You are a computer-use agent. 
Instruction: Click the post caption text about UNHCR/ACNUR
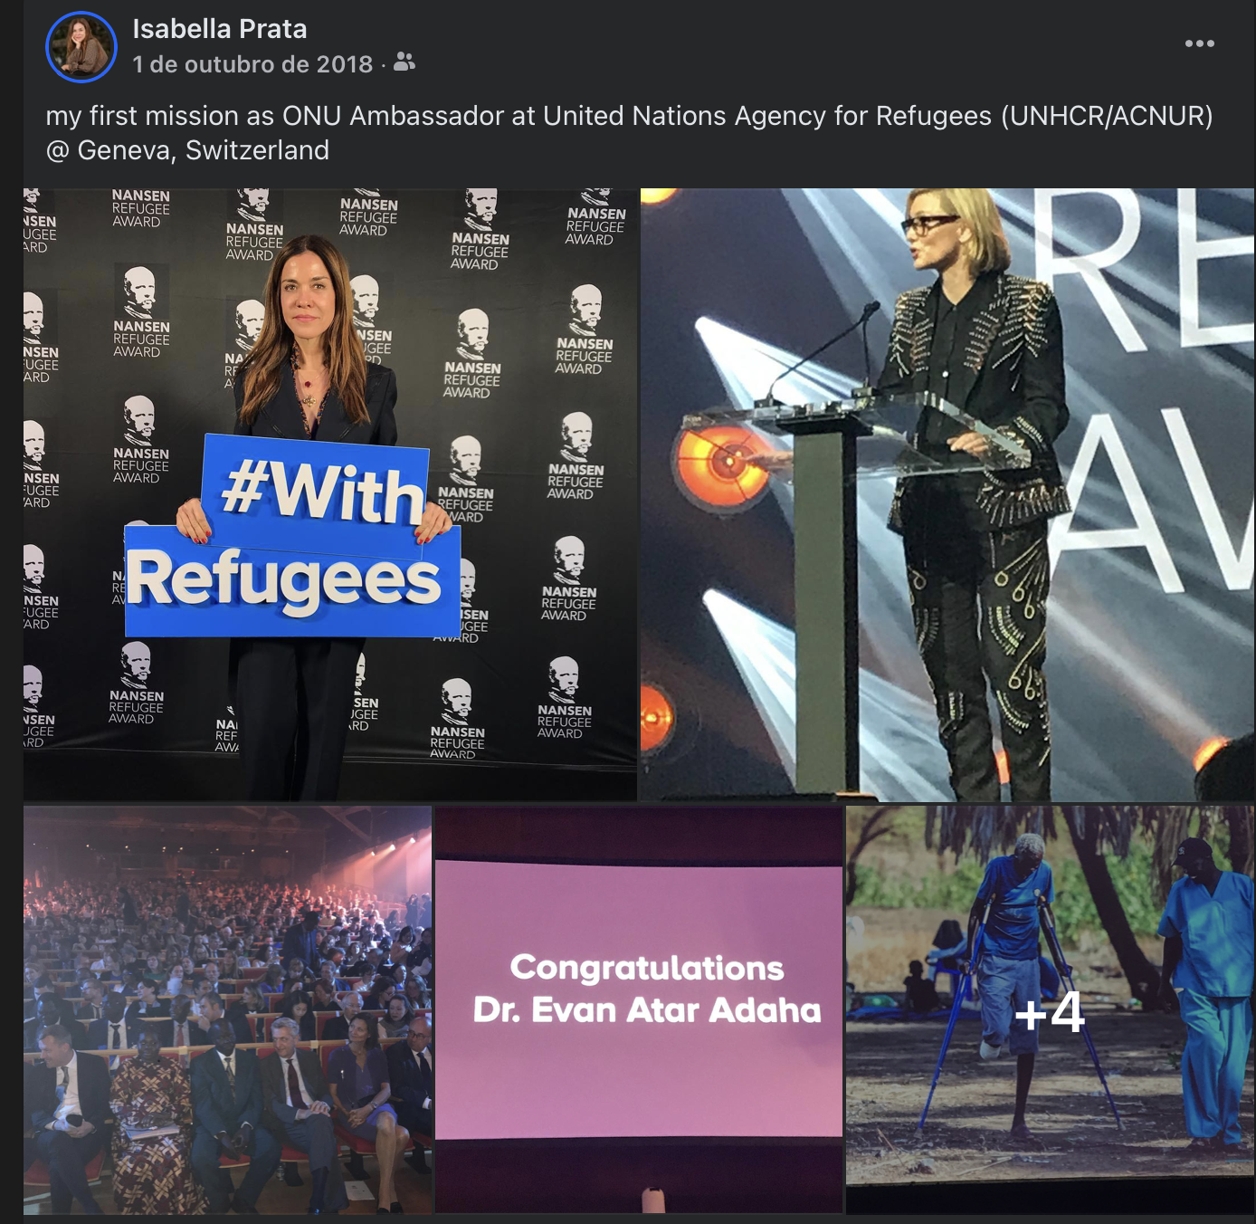[x=629, y=116]
